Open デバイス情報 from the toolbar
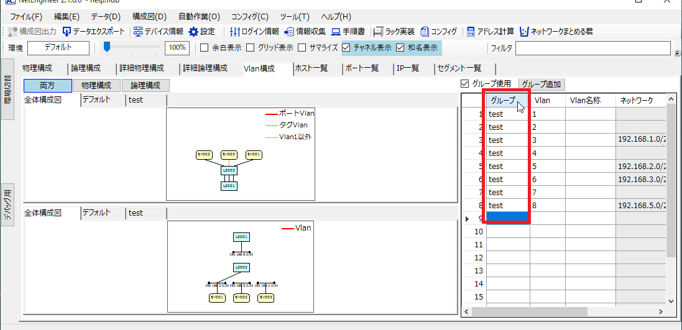This screenshot has width=682, height=330. click(138, 31)
